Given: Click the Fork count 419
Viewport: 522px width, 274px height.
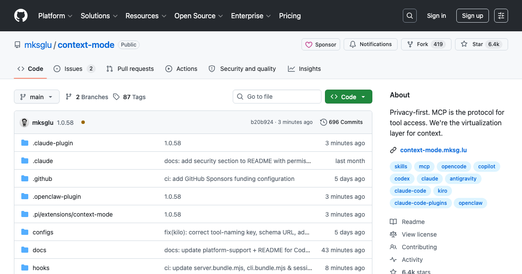Looking at the screenshot, I should pos(438,44).
